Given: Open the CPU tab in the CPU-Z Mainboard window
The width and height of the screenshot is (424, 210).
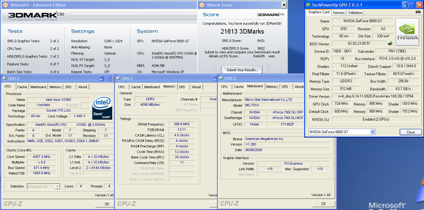Looking at the screenshot, I should pyautogui.click(x=224, y=87).
